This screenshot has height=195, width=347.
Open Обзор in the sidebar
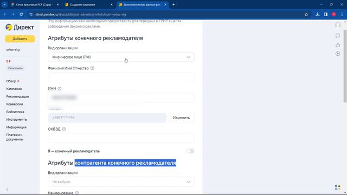(11, 81)
